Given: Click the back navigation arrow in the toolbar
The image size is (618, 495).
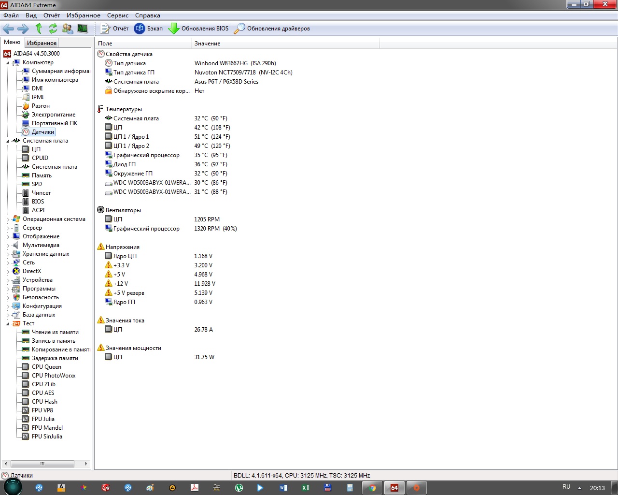Looking at the screenshot, I should pos(8,29).
